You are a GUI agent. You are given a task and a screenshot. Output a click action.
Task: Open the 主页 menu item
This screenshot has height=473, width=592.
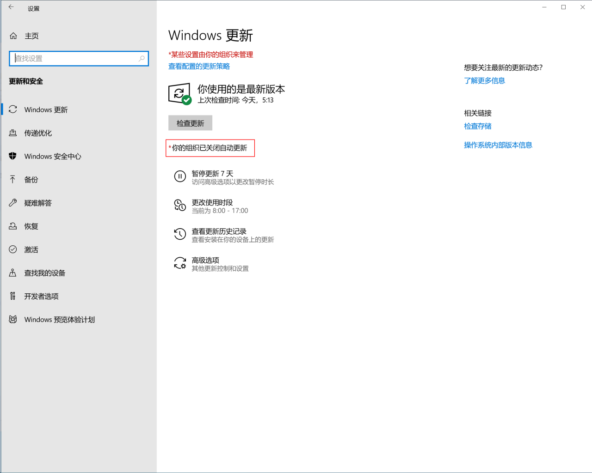click(x=79, y=36)
